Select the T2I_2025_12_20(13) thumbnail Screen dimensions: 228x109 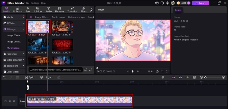point(62,27)
